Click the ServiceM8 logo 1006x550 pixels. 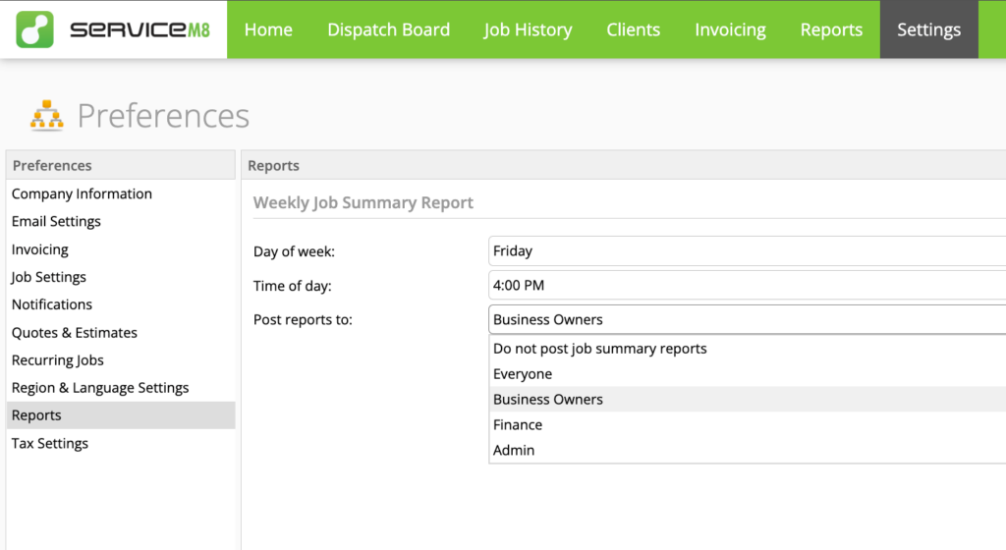pyautogui.click(x=113, y=29)
